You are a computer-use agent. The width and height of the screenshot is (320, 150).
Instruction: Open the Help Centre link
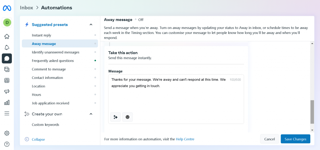pyautogui.click(x=185, y=139)
